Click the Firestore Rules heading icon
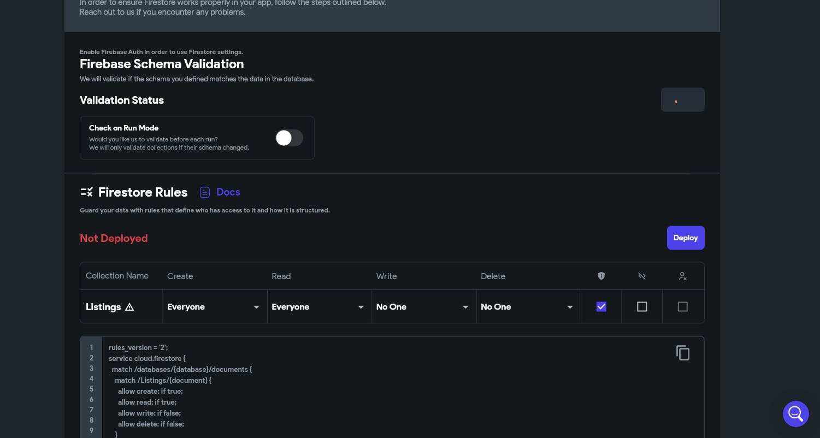 [x=86, y=192]
